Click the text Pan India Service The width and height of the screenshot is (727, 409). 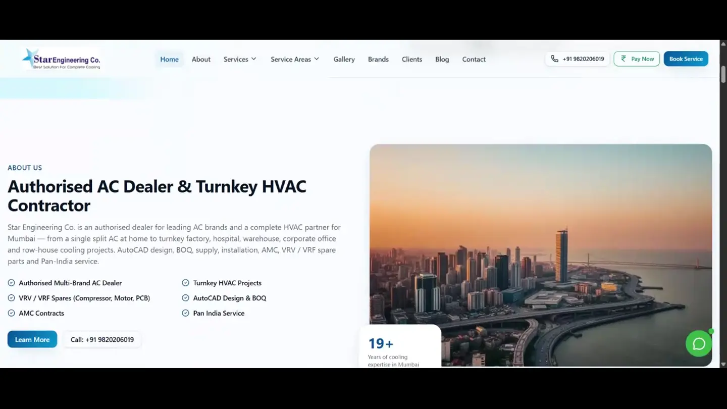[x=219, y=313]
